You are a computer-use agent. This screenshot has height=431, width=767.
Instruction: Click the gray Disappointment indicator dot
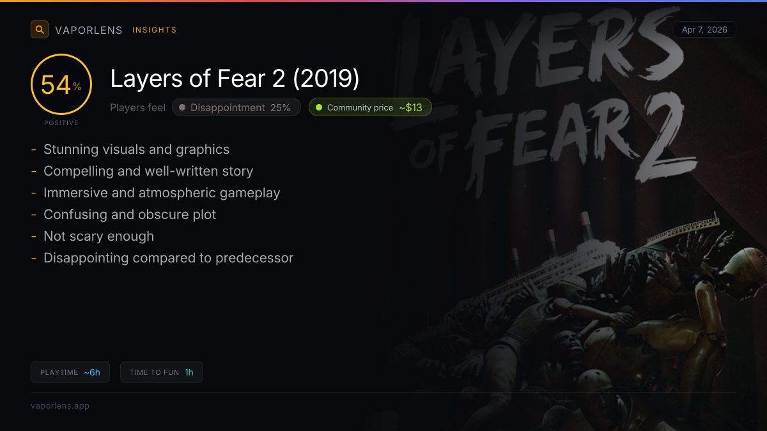[x=182, y=107]
